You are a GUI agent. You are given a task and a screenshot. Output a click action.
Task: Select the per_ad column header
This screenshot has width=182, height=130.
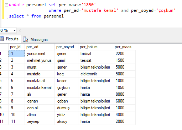point(40,47)
